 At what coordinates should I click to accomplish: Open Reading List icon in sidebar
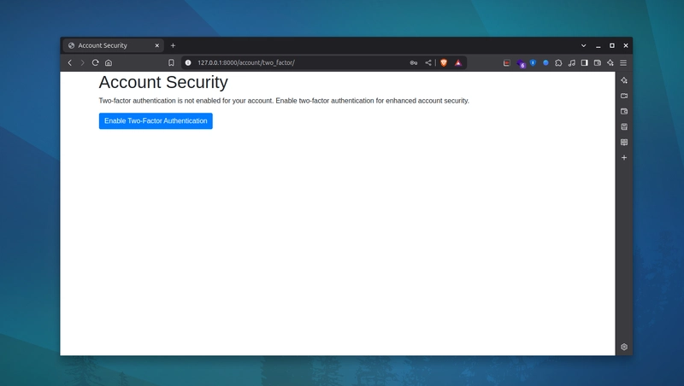624,142
